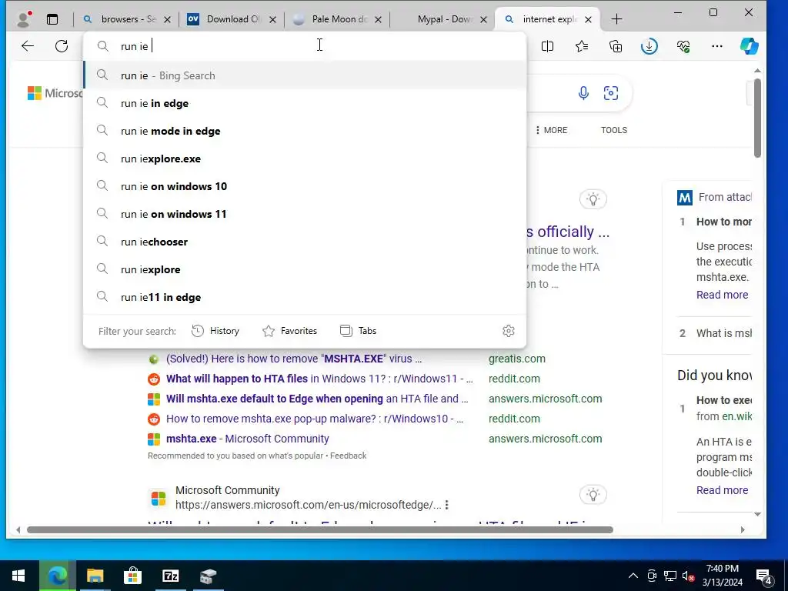Open the Edge profile icon
Viewport: 788px width, 591px height.
point(23,19)
